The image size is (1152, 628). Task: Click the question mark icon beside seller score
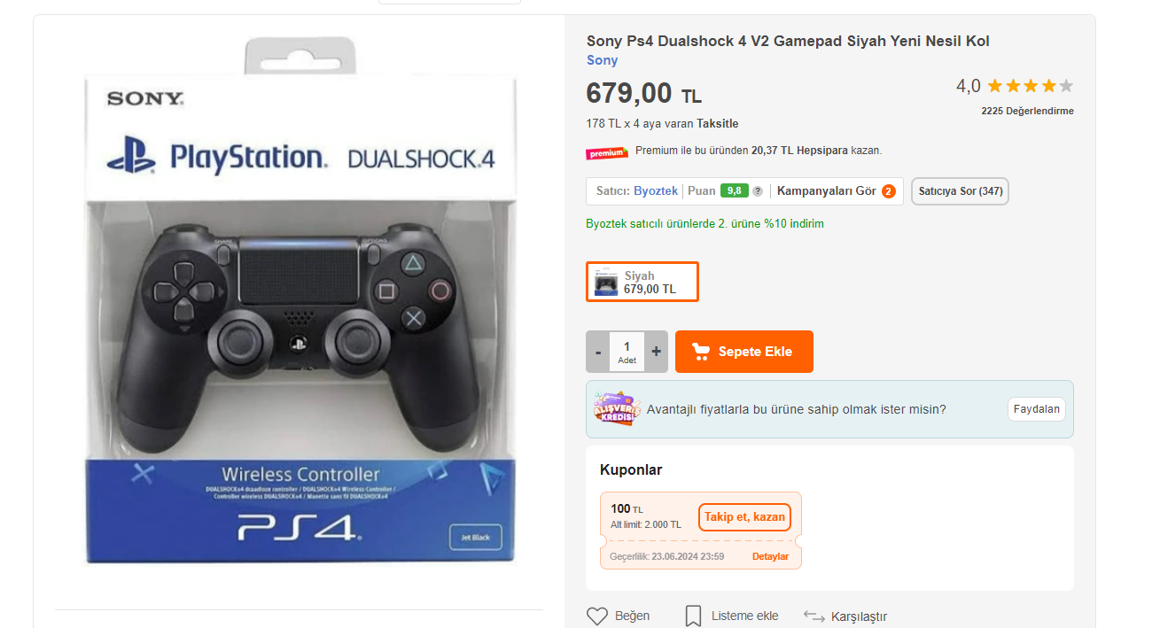click(758, 191)
